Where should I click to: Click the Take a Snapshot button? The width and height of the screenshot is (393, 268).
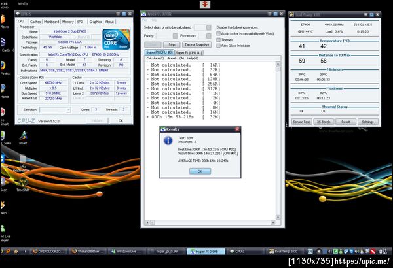[197, 45]
